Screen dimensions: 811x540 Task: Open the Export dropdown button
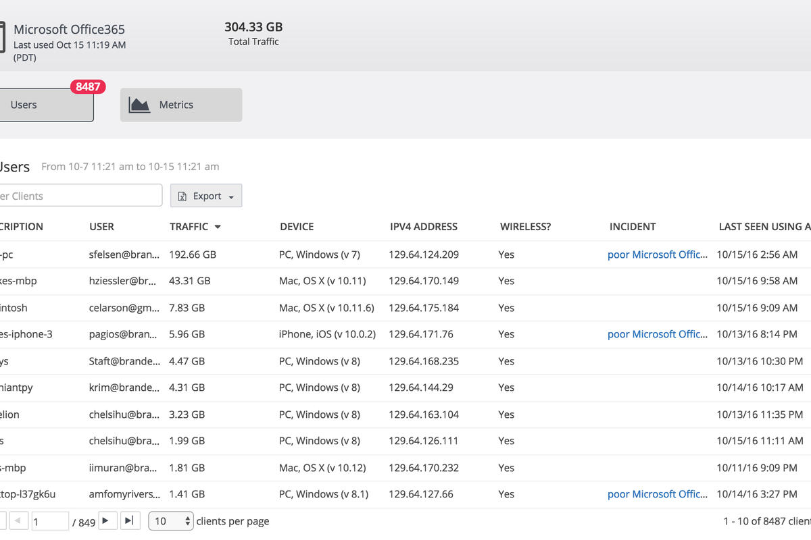[x=206, y=196]
